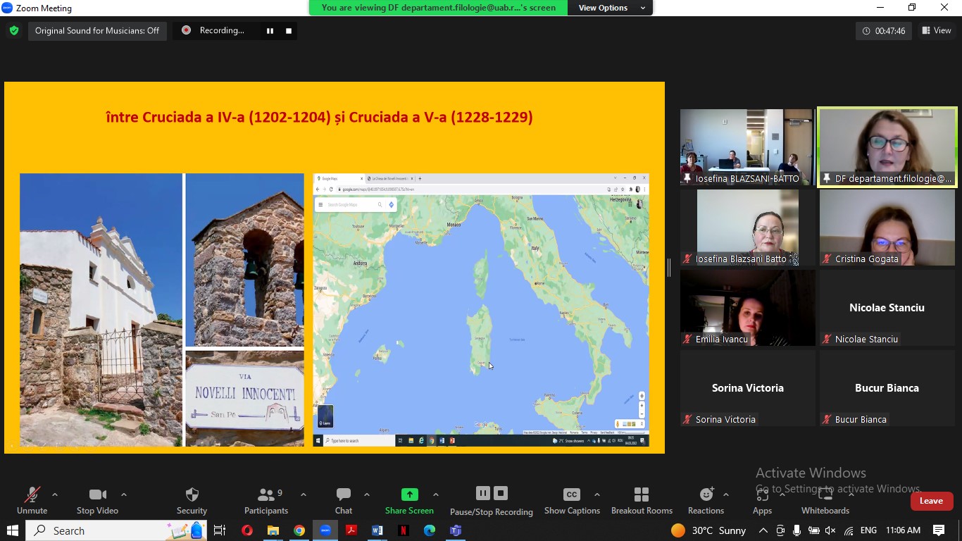This screenshot has width=962, height=541.
Task: Select Sorina Victoria participant tile
Action: click(x=747, y=387)
